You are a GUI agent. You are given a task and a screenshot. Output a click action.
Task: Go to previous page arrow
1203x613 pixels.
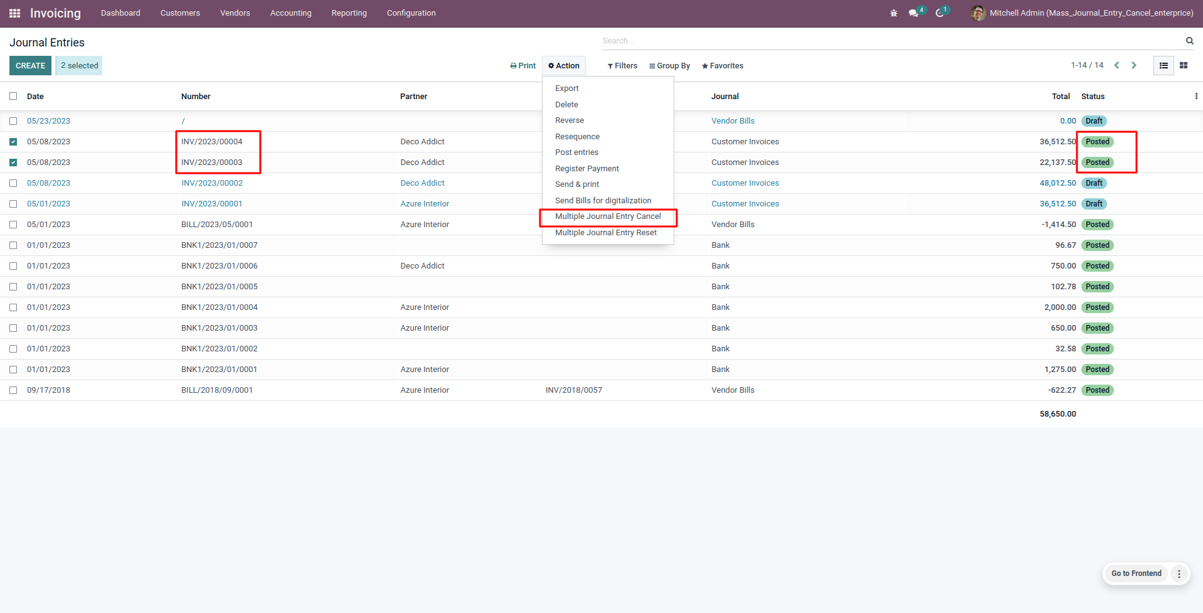click(1116, 65)
